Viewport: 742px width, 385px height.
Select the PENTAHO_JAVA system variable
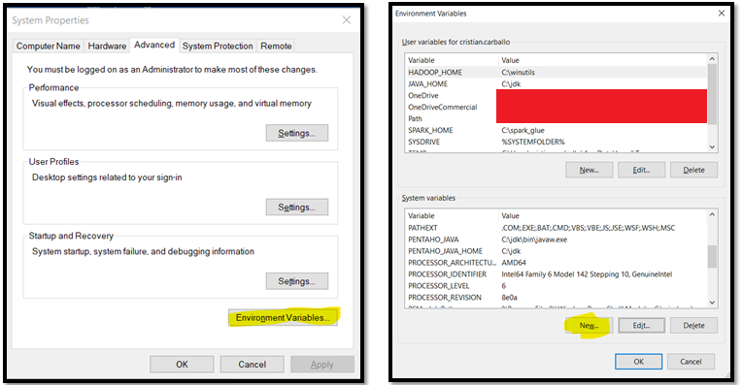pos(433,240)
